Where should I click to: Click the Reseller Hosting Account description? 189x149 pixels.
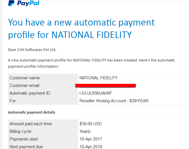point(114,101)
